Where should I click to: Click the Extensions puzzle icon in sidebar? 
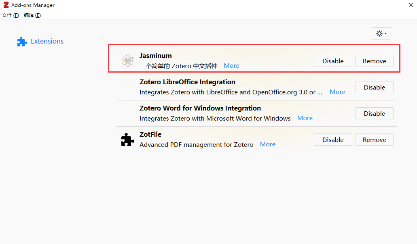tap(22, 42)
